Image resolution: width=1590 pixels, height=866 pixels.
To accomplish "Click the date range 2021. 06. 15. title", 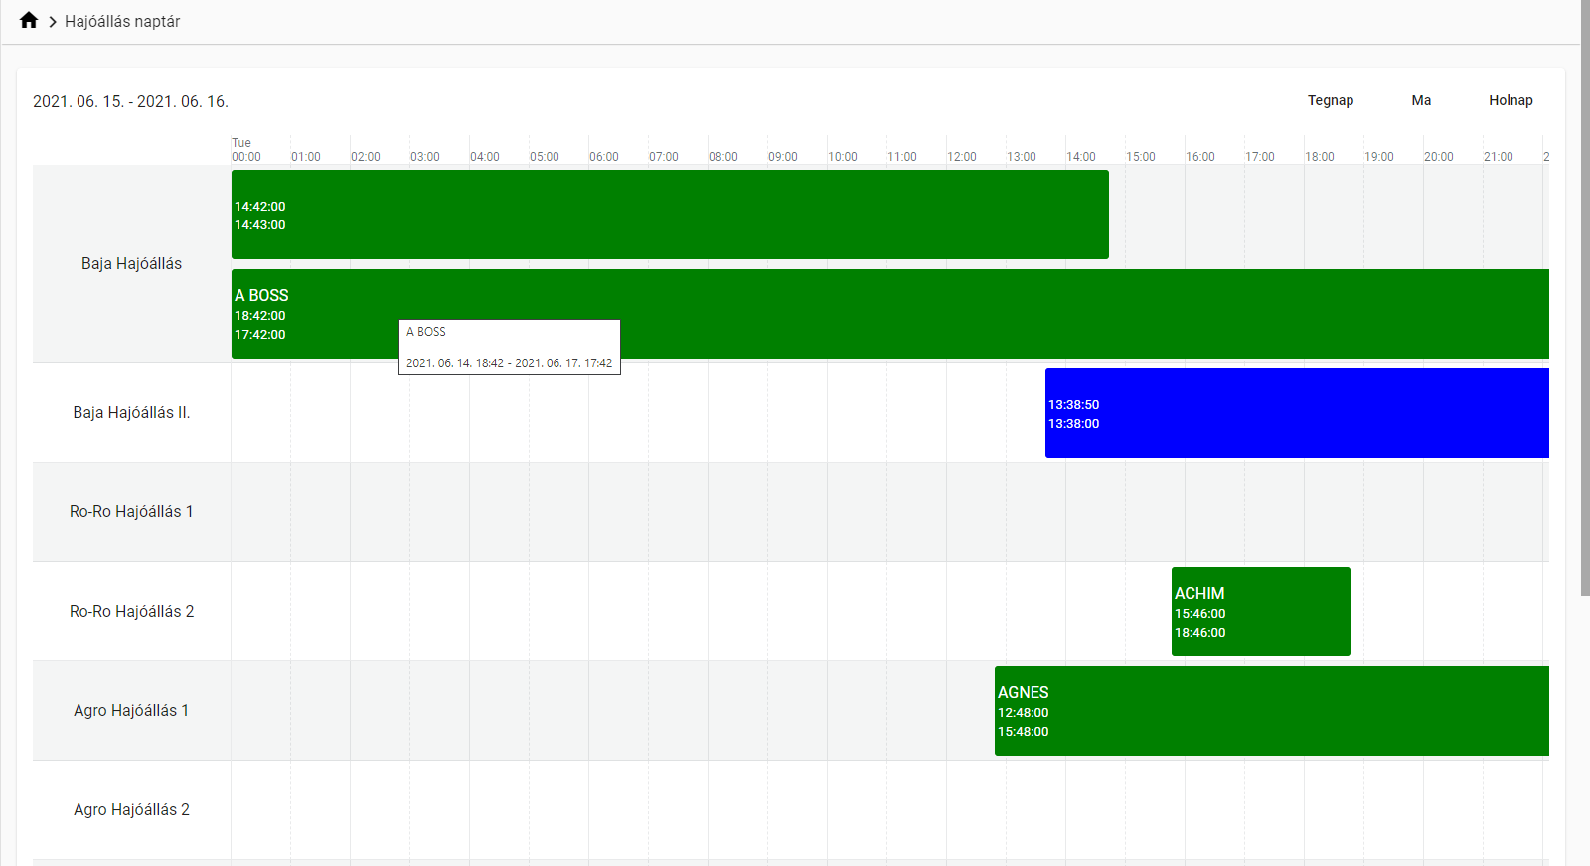I will 130,102.
